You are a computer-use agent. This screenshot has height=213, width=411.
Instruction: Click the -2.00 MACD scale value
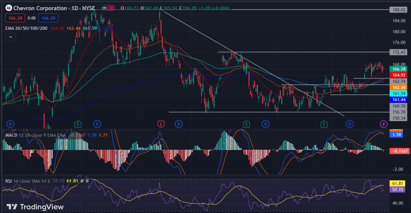(x=398, y=169)
